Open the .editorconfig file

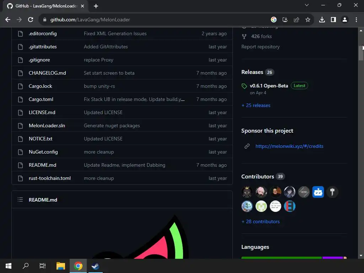click(x=43, y=33)
